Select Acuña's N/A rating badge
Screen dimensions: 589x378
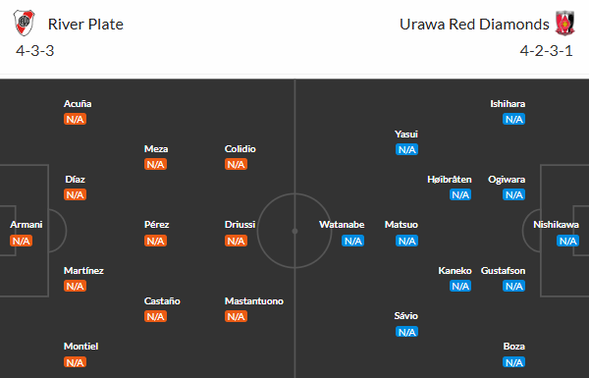click(75, 120)
